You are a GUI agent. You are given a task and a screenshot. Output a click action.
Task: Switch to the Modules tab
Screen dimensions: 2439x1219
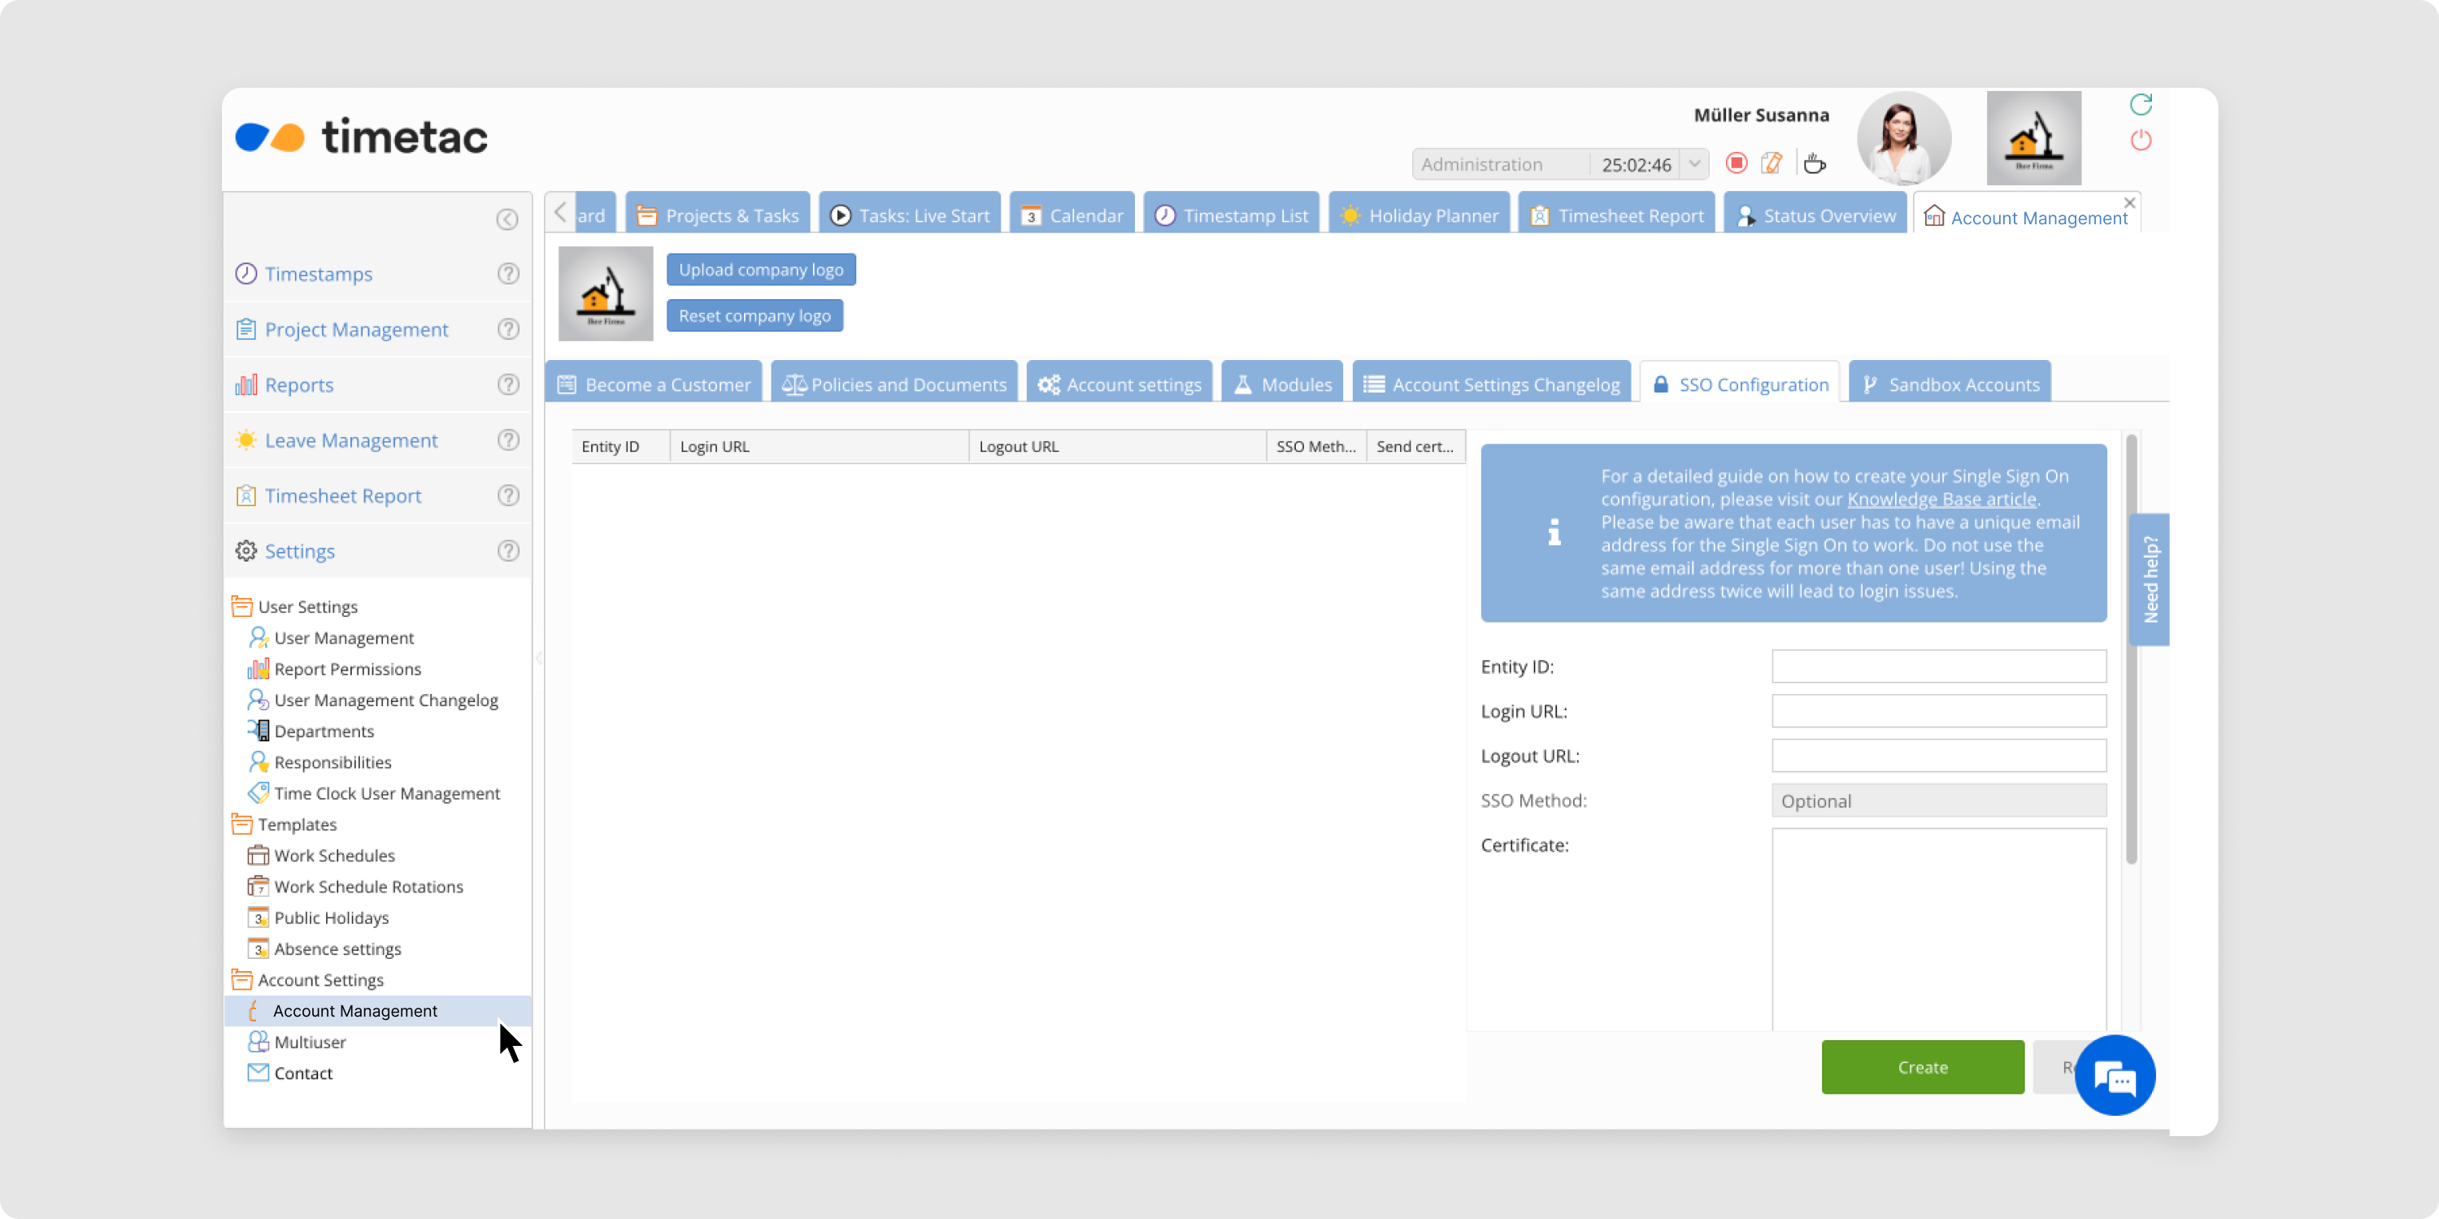pos(1282,384)
